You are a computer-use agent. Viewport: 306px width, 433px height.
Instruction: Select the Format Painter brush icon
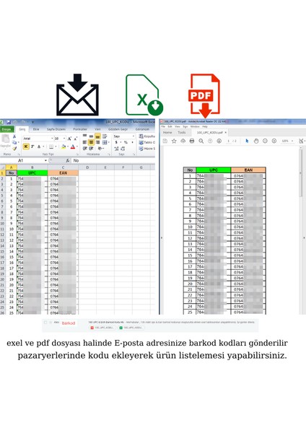coord(14,148)
